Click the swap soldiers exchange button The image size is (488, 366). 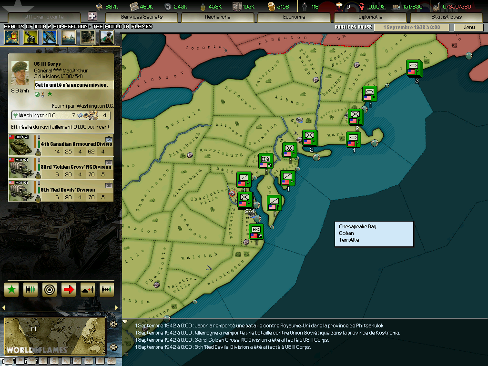106,290
